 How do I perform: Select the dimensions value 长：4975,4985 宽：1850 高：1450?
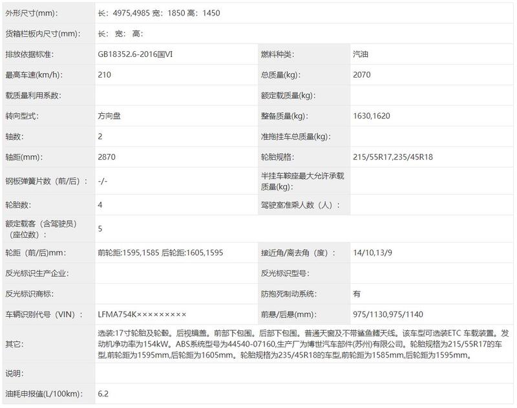coord(159,13)
